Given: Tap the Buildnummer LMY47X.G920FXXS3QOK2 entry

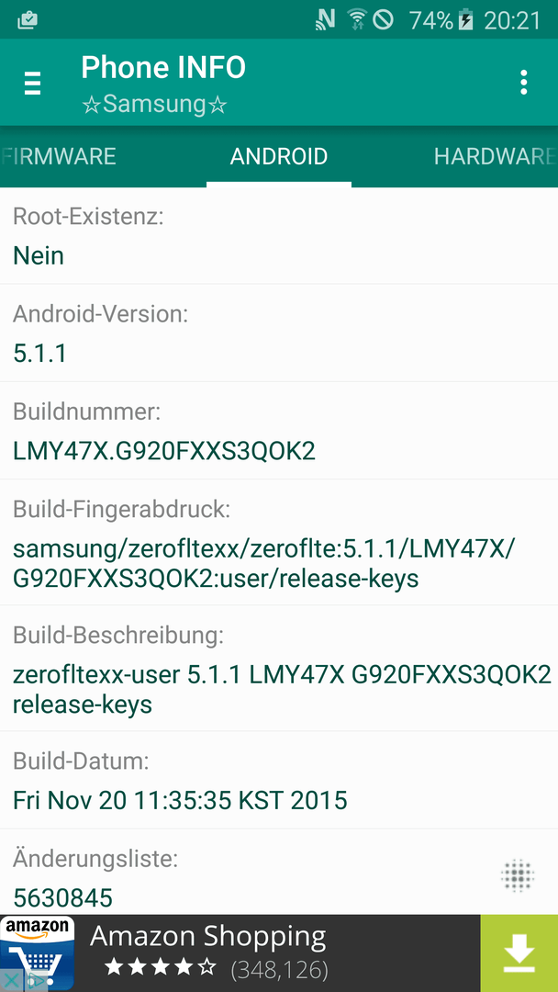Looking at the screenshot, I should coord(279,431).
